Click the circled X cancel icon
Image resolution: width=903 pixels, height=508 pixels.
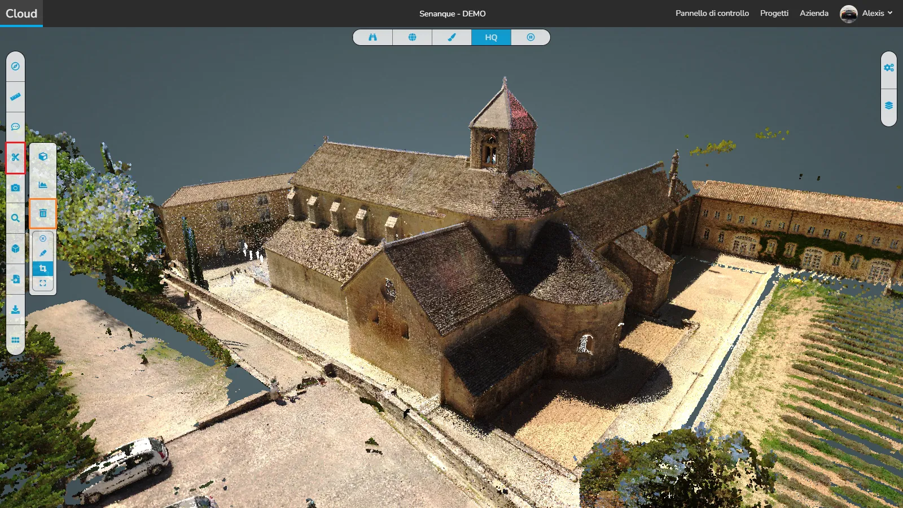43,239
